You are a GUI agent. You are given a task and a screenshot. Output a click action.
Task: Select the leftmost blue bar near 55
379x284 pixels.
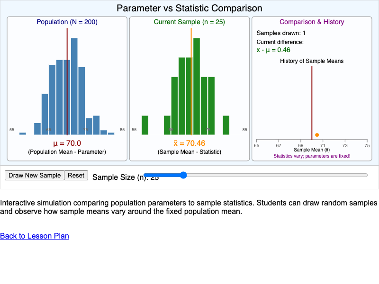[22, 133]
